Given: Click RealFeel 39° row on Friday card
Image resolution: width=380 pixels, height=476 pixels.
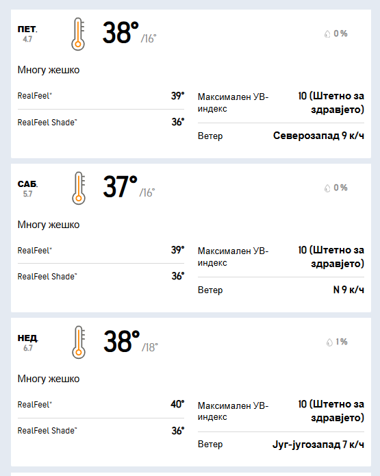Looking at the screenshot, I should [101, 96].
